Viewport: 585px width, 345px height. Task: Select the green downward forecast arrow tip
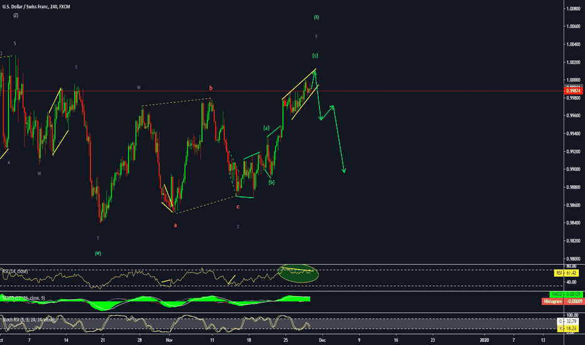345,171
